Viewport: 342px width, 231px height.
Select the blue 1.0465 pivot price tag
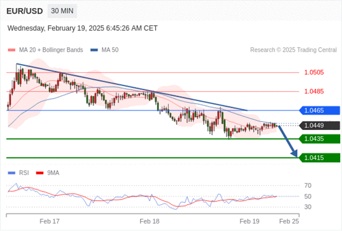click(x=319, y=110)
